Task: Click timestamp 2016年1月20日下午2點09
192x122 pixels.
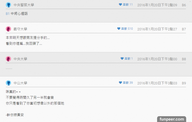Action: point(157,5)
